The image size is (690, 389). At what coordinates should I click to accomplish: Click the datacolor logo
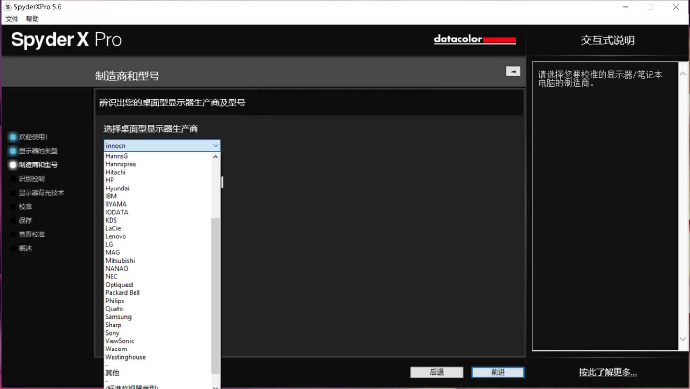(x=474, y=39)
